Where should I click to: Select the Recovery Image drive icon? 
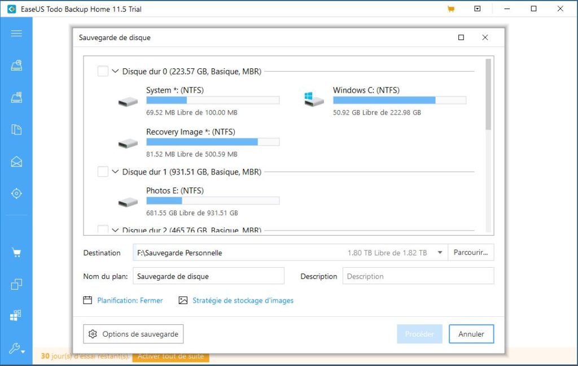[128, 143]
